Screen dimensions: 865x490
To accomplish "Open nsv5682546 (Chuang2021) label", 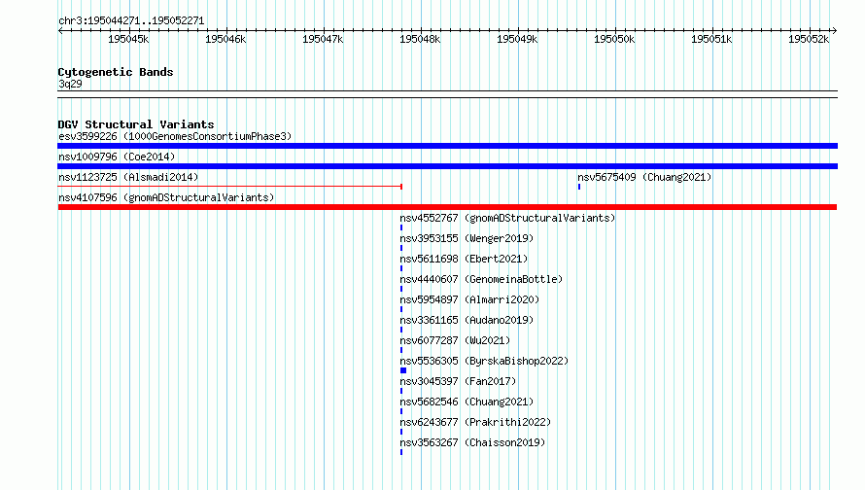I will coord(467,402).
